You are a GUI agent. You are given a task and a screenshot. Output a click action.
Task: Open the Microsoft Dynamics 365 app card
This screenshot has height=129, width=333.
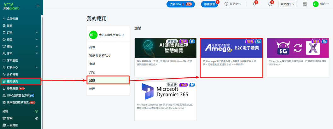(165, 101)
